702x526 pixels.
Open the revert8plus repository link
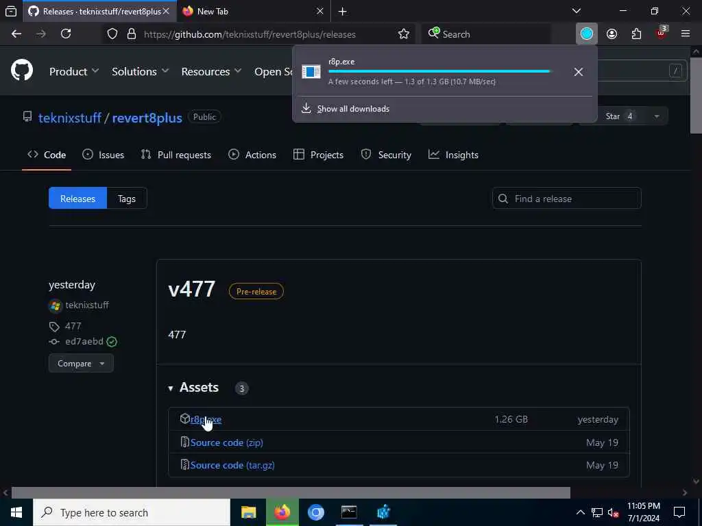(x=147, y=118)
